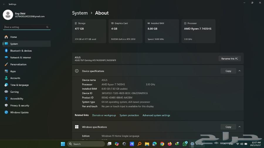The image size is (264, 148).
Task: Click the Windows logo beside Windows specifications
Action: point(77,127)
